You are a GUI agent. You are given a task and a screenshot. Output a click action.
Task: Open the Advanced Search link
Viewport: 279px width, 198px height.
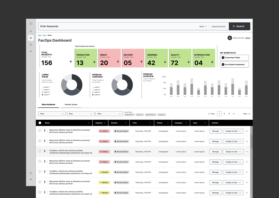(219, 26)
